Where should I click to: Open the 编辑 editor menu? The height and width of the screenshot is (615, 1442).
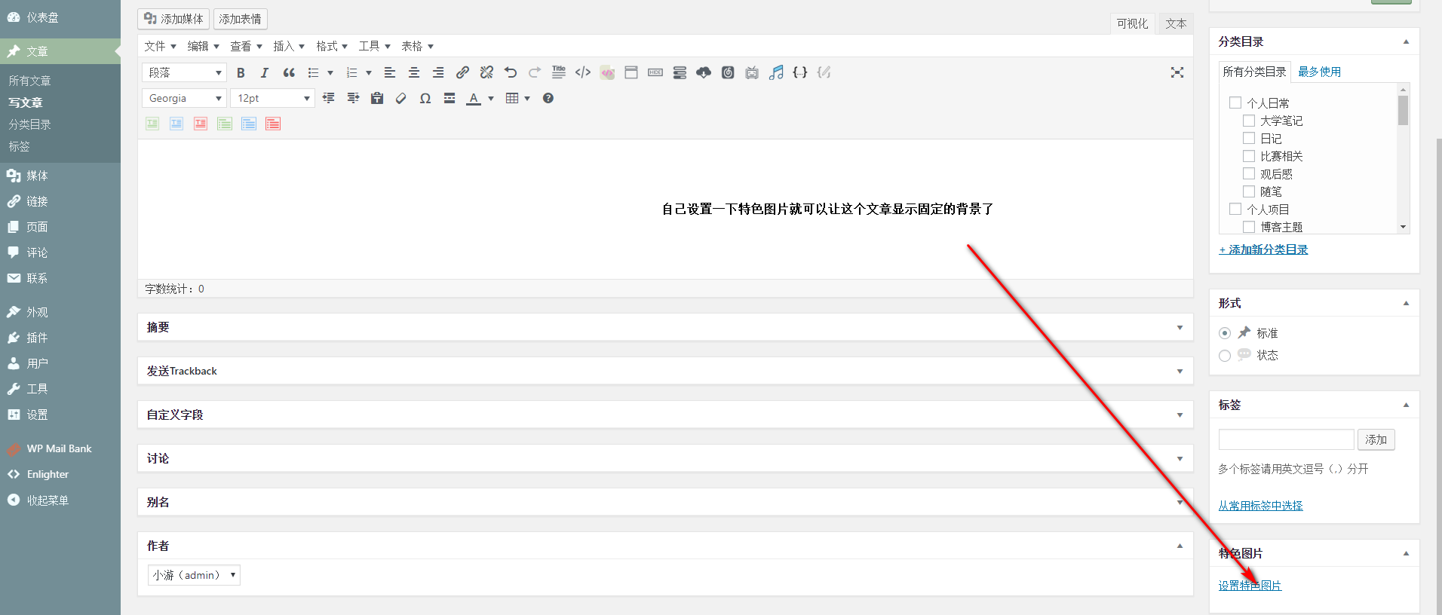(x=203, y=46)
